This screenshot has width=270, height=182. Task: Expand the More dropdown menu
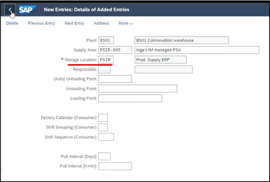[x=126, y=23]
